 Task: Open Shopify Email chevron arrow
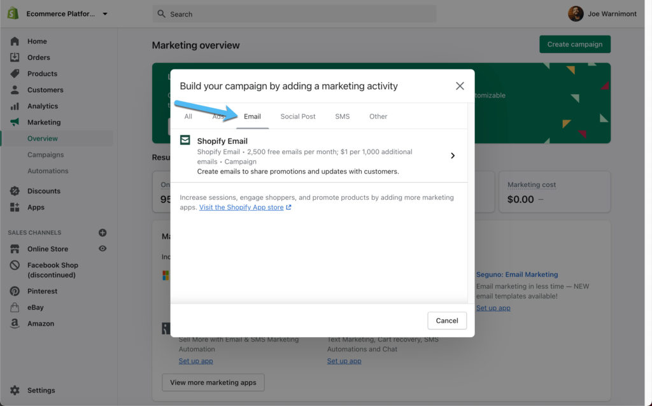click(x=453, y=155)
